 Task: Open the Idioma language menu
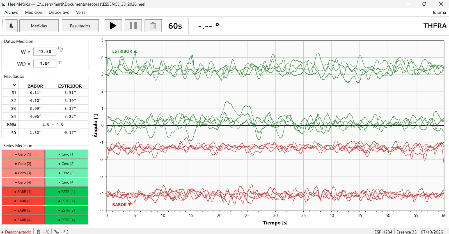439,12
